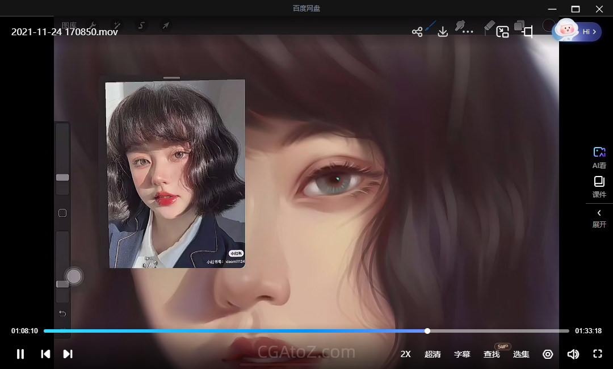This screenshot has width=613, height=369.
Task: Expand the side panel via 展开
Action: [599, 219]
